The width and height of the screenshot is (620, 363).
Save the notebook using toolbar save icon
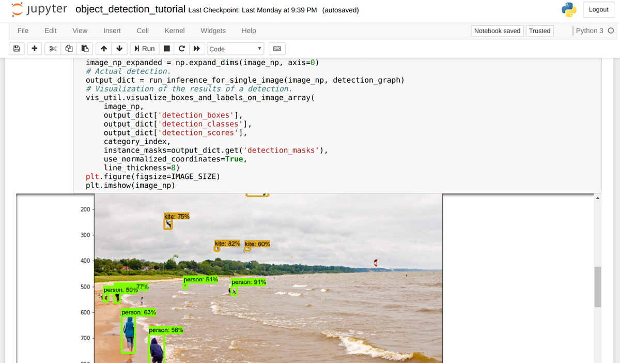(x=16, y=48)
